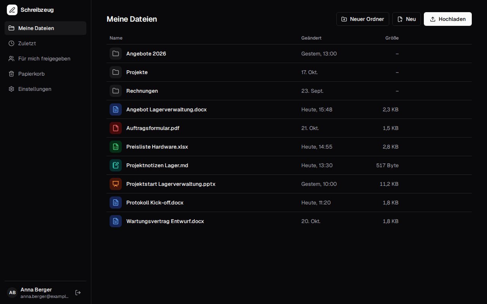This screenshot has height=304, width=487.
Task: Click the Größe column header
Action: coord(392,38)
